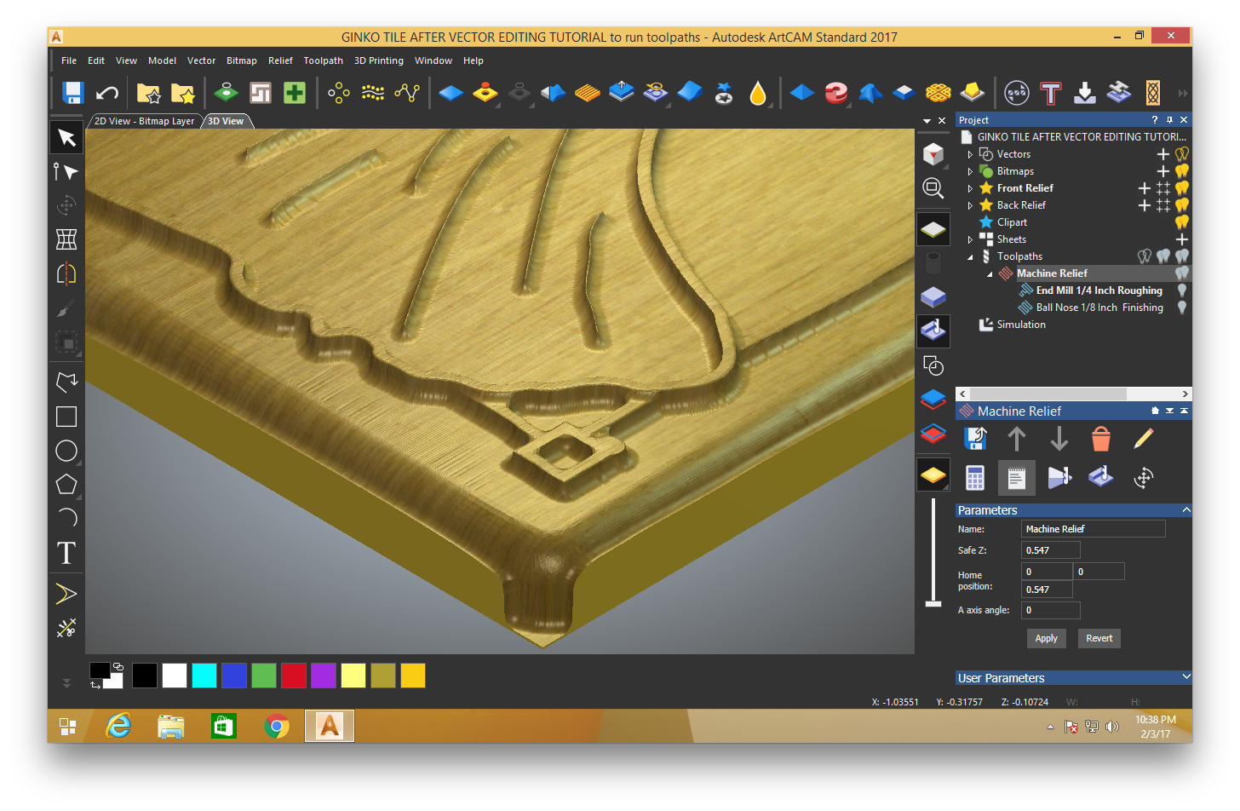Click the Undo arrow icon

(x=107, y=93)
